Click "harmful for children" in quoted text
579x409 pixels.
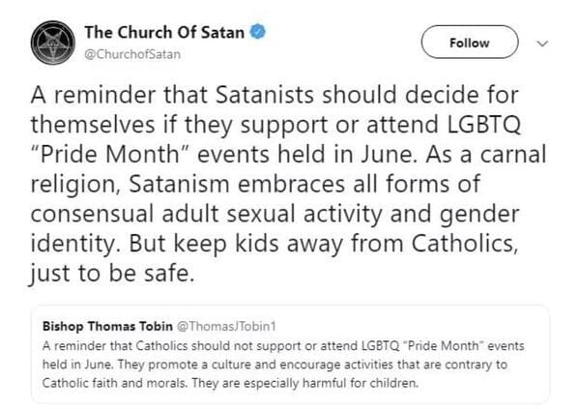[361, 383]
